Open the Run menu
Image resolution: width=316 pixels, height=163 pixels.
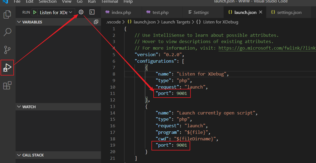click(x=92, y=2)
